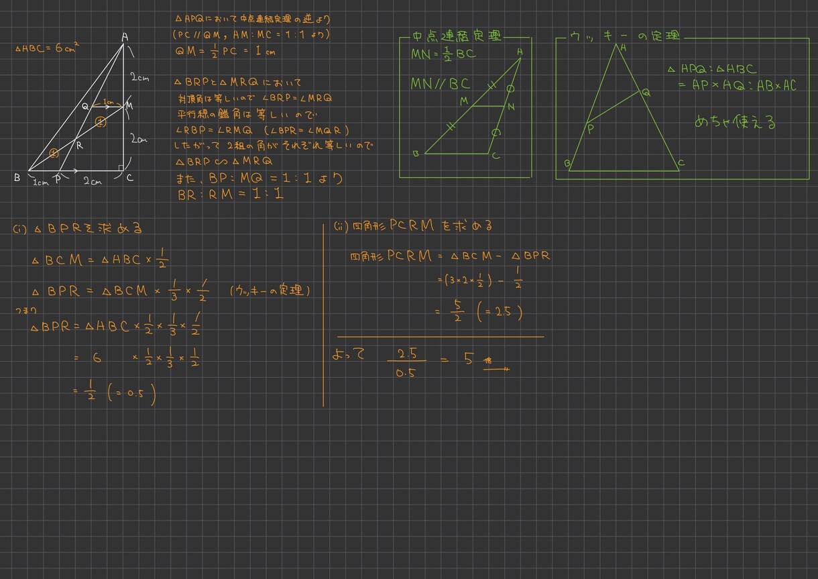818x579 pixels.
Task: Select the △BRP ∽ △MRQ statement
Action: [223, 162]
